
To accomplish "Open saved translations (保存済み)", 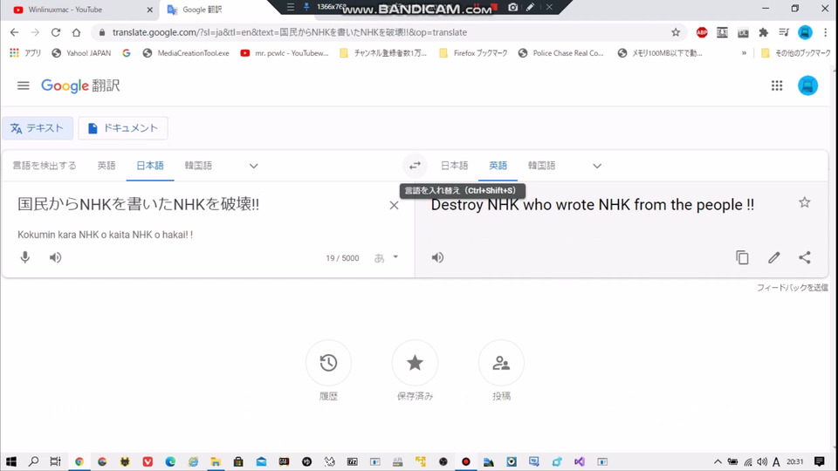I will 415,363.
